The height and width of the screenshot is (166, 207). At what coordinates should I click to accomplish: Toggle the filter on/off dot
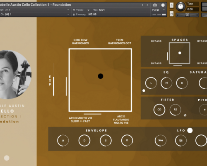tap(185, 115)
